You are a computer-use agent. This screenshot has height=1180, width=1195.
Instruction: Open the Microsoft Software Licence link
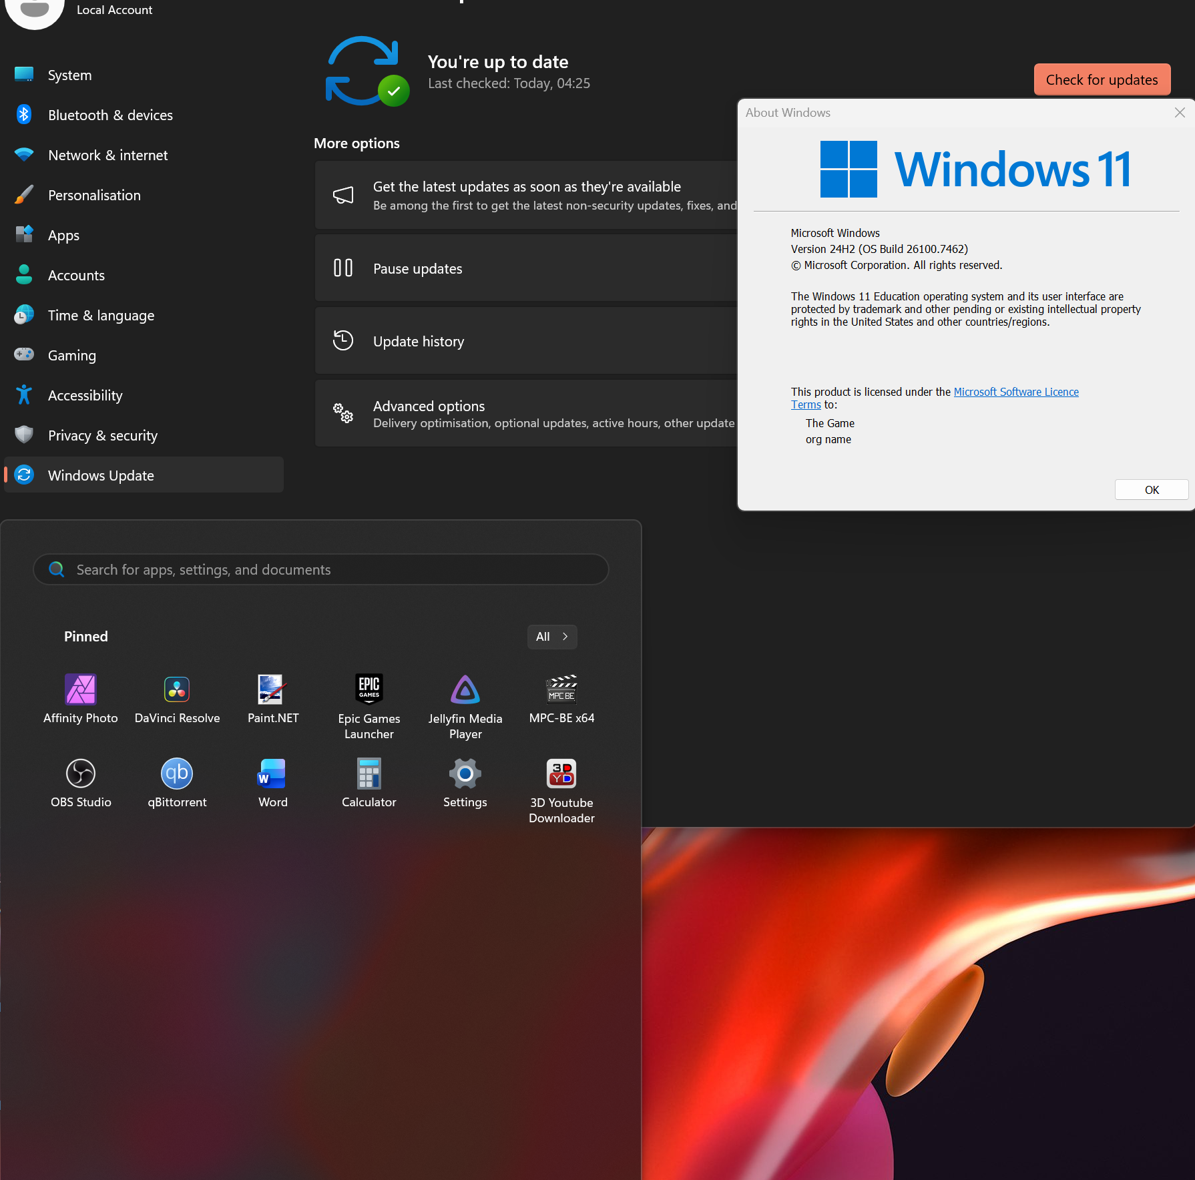[x=1016, y=392]
